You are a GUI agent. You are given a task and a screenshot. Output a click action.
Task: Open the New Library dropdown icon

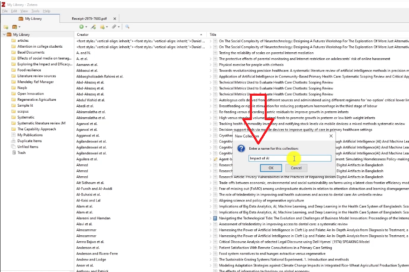(x=16, y=27)
